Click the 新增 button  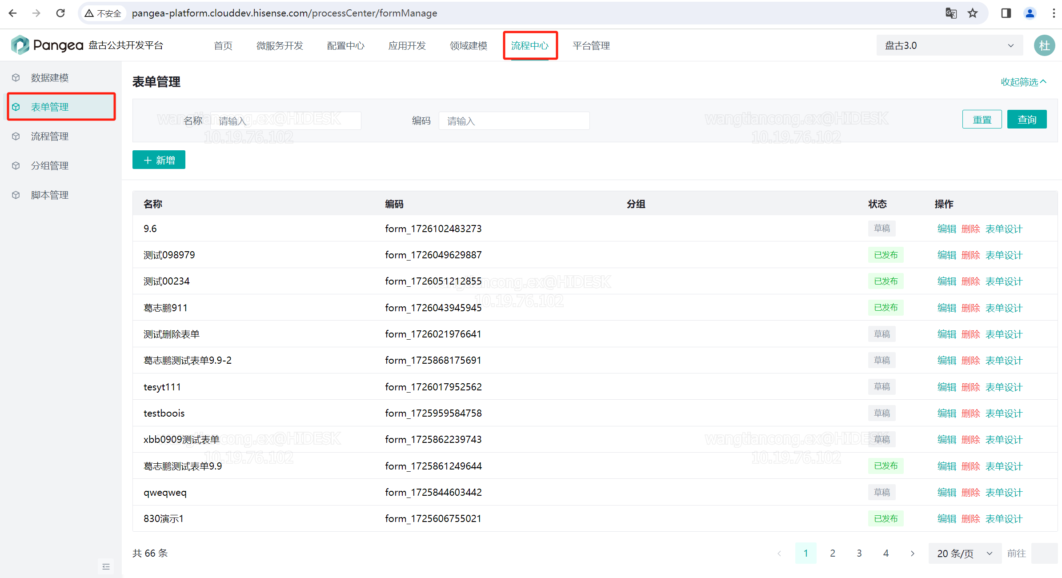(x=159, y=160)
